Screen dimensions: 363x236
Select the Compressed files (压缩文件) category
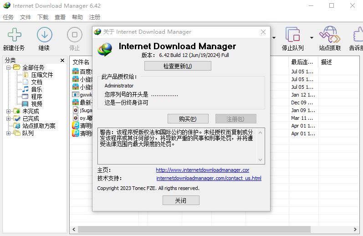click(x=42, y=75)
